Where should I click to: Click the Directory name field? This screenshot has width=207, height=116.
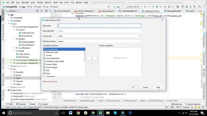coord(99,41)
